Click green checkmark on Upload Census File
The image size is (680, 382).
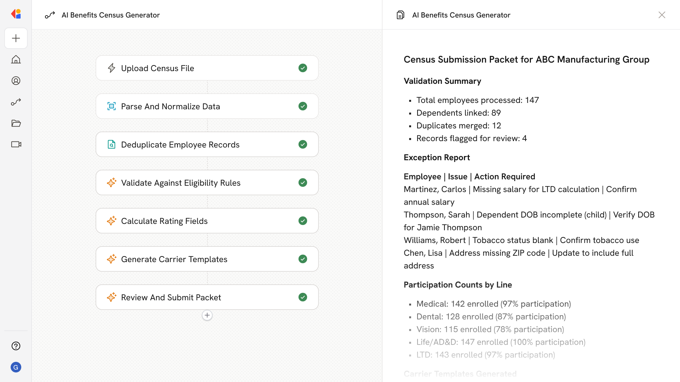[303, 68]
